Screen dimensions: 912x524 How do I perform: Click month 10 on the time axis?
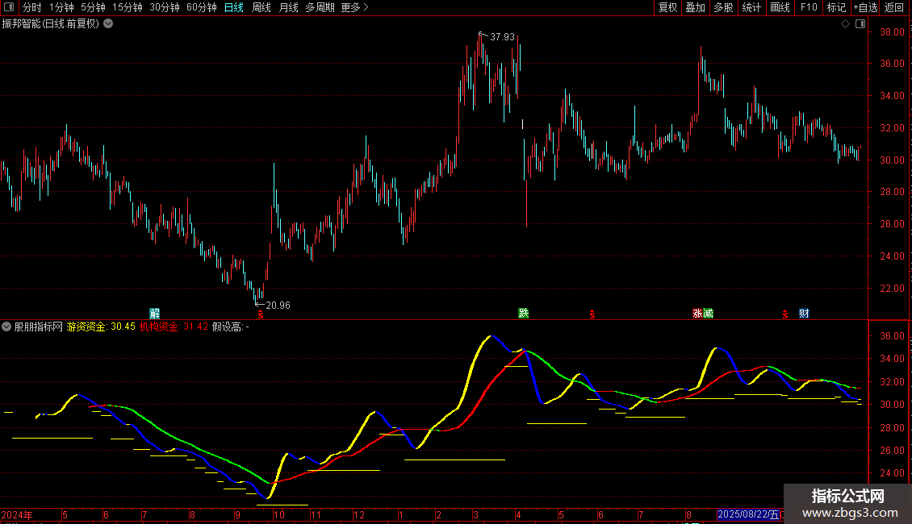click(279, 514)
